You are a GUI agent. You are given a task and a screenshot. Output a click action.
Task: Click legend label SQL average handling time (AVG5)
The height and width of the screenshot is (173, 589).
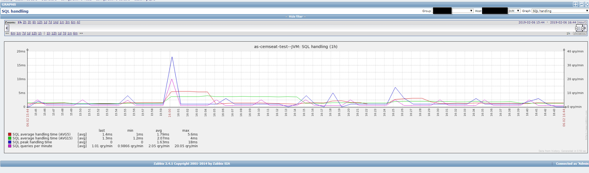[41, 134]
